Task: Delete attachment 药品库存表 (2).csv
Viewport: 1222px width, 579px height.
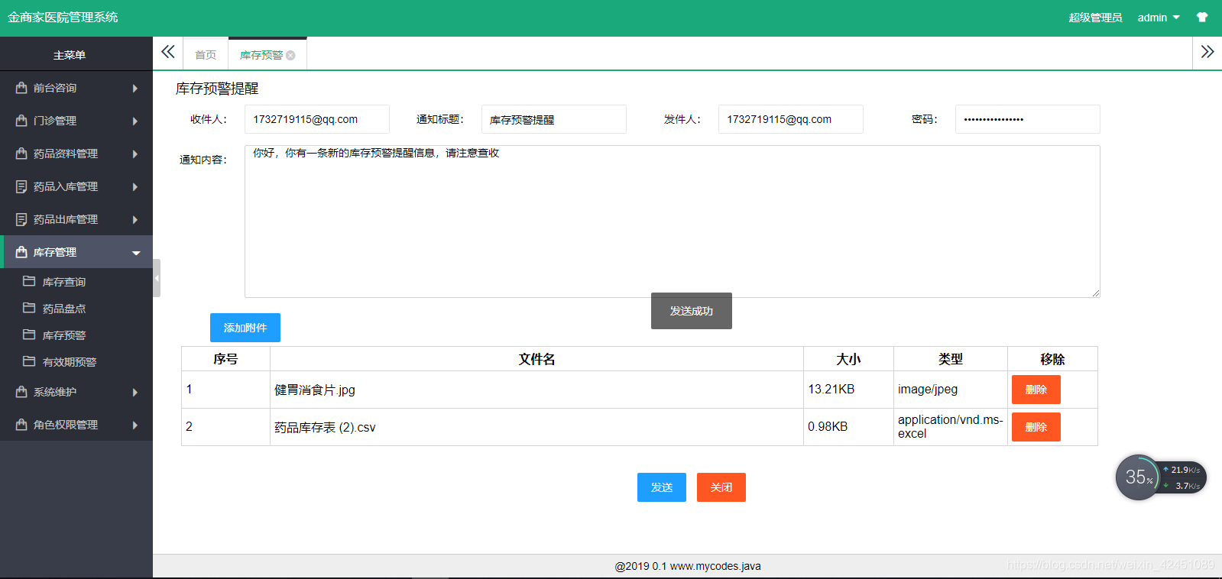Action: click(1036, 427)
